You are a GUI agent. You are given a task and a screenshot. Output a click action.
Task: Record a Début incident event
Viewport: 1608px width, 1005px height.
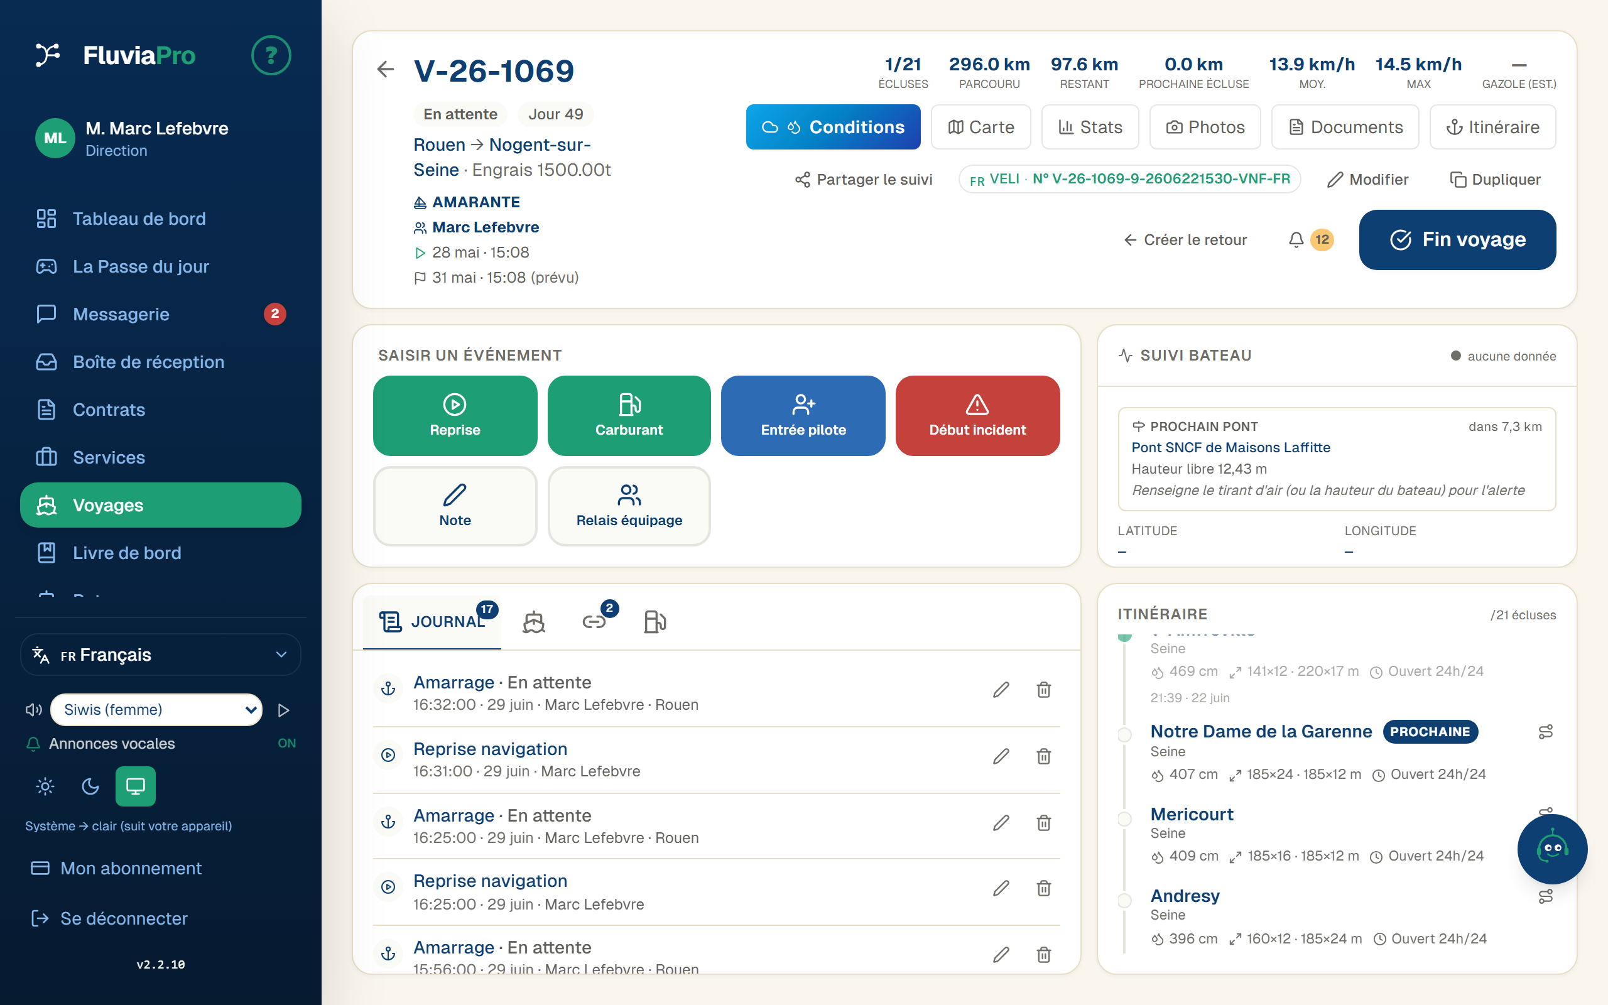(x=977, y=415)
